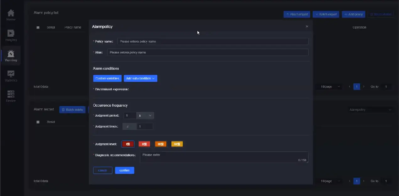Image resolution: width=399 pixels, height=196 pixels.
Task: Click the Policy name input field
Action: pos(213,41)
